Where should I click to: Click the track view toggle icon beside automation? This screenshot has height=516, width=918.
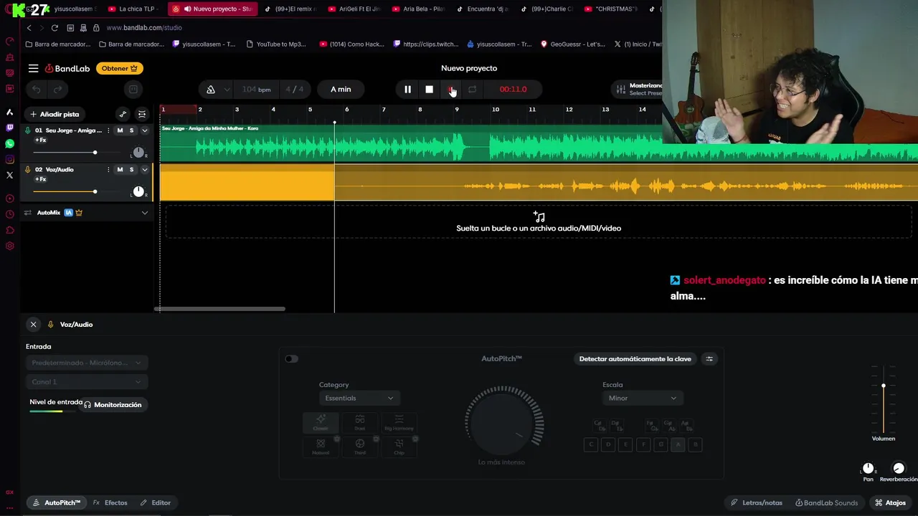tap(142, 114)
